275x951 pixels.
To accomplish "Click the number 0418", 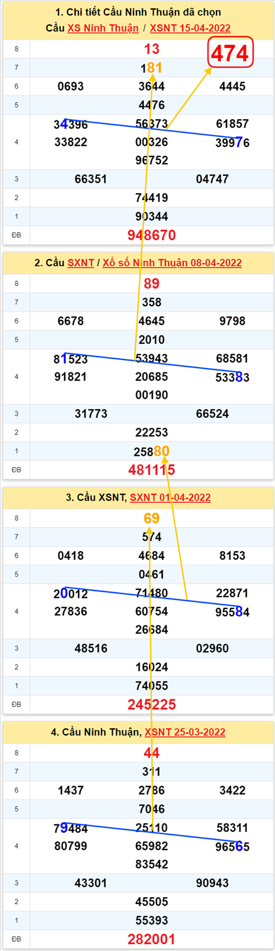I will (70, 556).
